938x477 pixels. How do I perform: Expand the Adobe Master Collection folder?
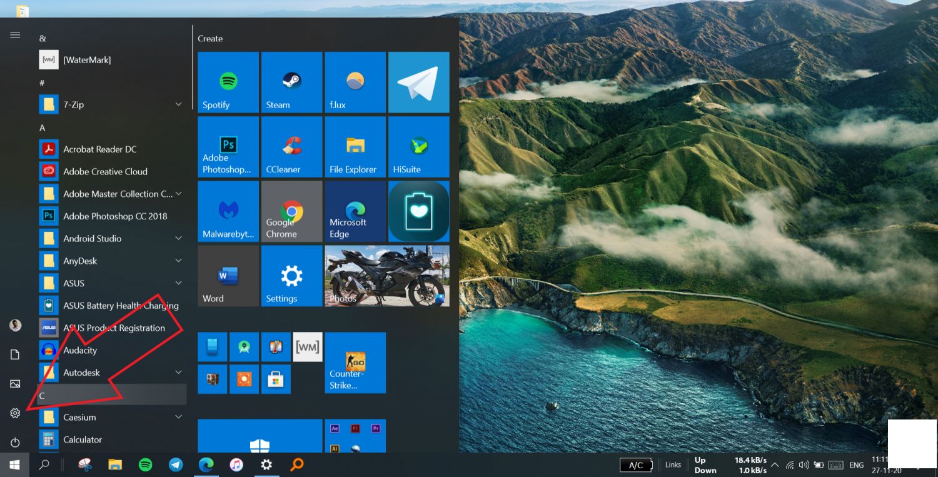(x=178, y=194)
